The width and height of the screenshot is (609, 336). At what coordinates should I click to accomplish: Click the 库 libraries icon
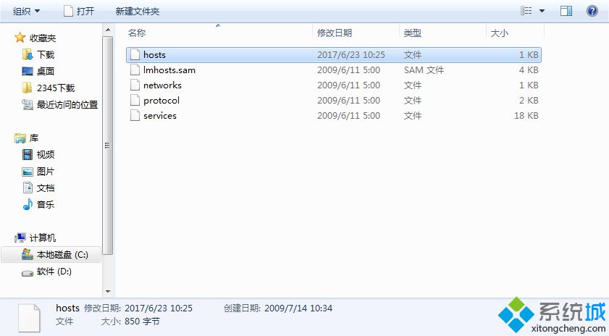[20, 138]
